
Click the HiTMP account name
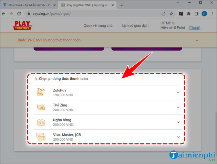[x=166, y=23]
